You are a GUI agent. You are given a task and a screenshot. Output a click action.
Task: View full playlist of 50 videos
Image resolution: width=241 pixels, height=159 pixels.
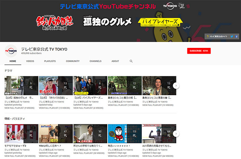[x=20, y=156]
